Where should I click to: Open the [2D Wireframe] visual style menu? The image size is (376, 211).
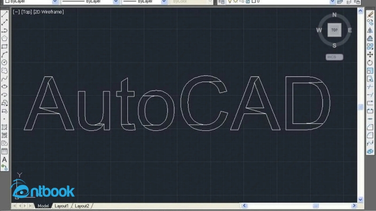49,12
